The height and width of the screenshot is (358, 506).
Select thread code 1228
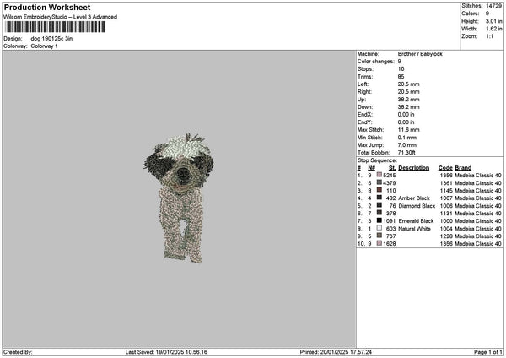click(446, 236)
